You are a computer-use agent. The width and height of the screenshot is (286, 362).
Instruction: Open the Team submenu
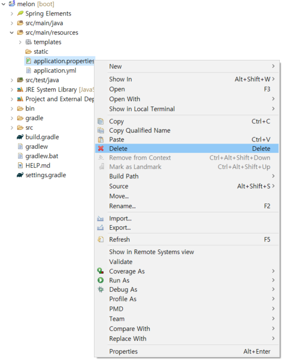[x=187, y=319]
